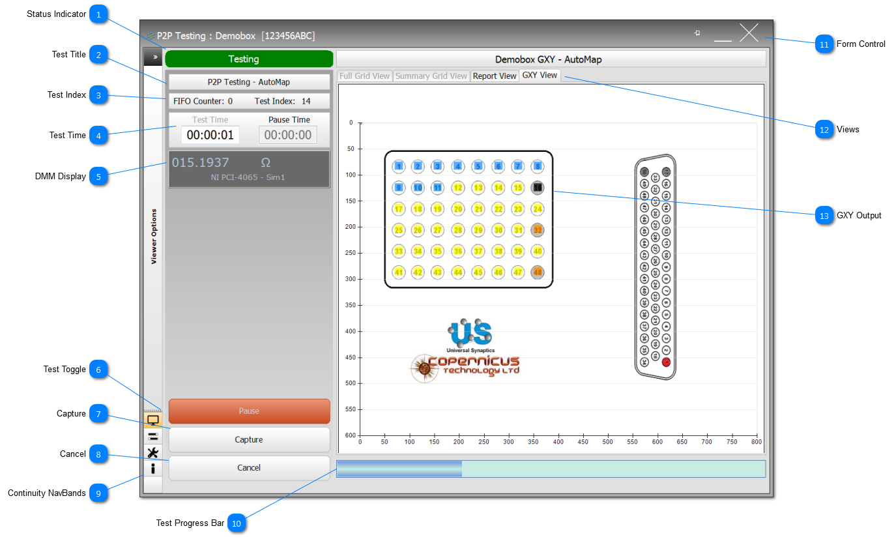Open the monitor display NavBand icon
This screenshot has width=896, height=539.
[153, 420]
